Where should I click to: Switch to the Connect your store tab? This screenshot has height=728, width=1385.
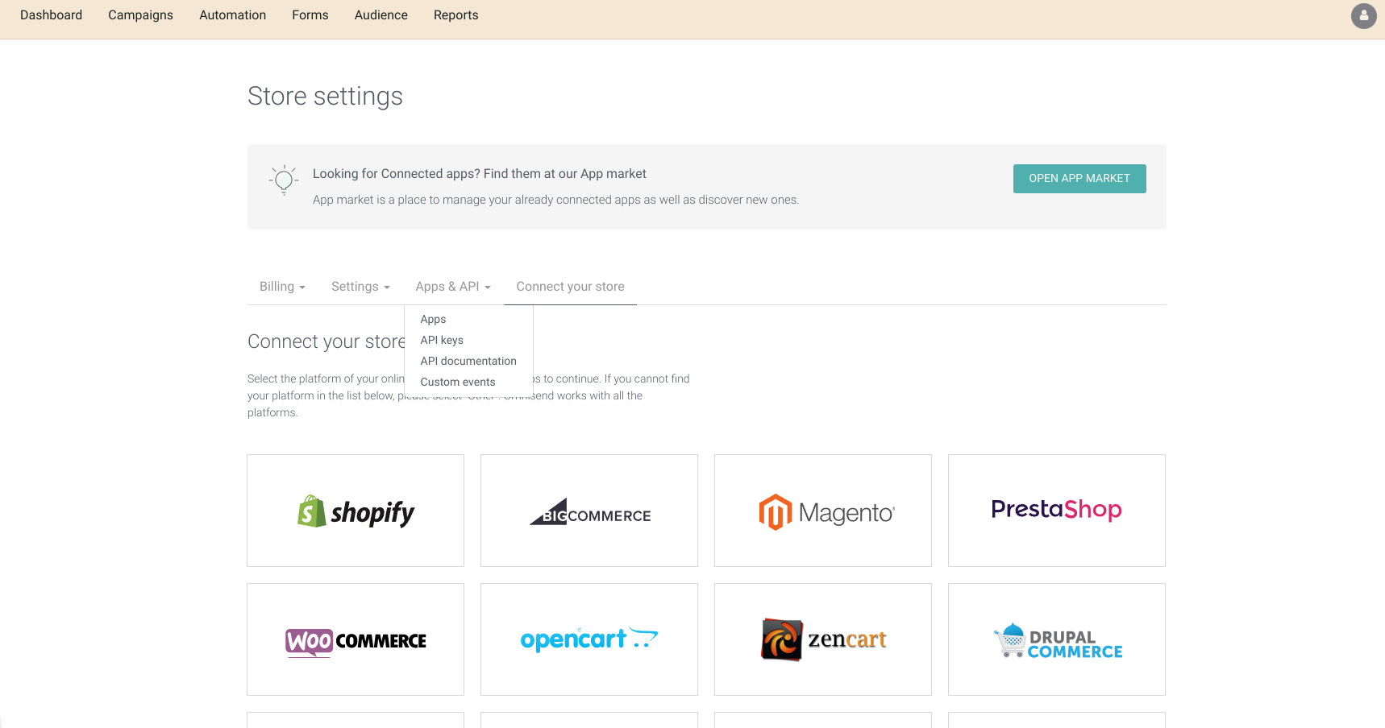[570, 286]
